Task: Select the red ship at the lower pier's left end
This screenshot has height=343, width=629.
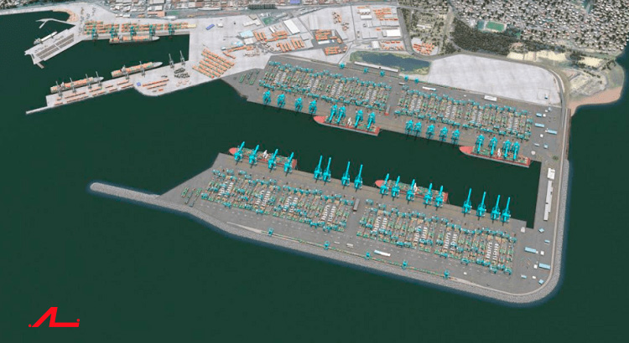Action: coord(263,157)
